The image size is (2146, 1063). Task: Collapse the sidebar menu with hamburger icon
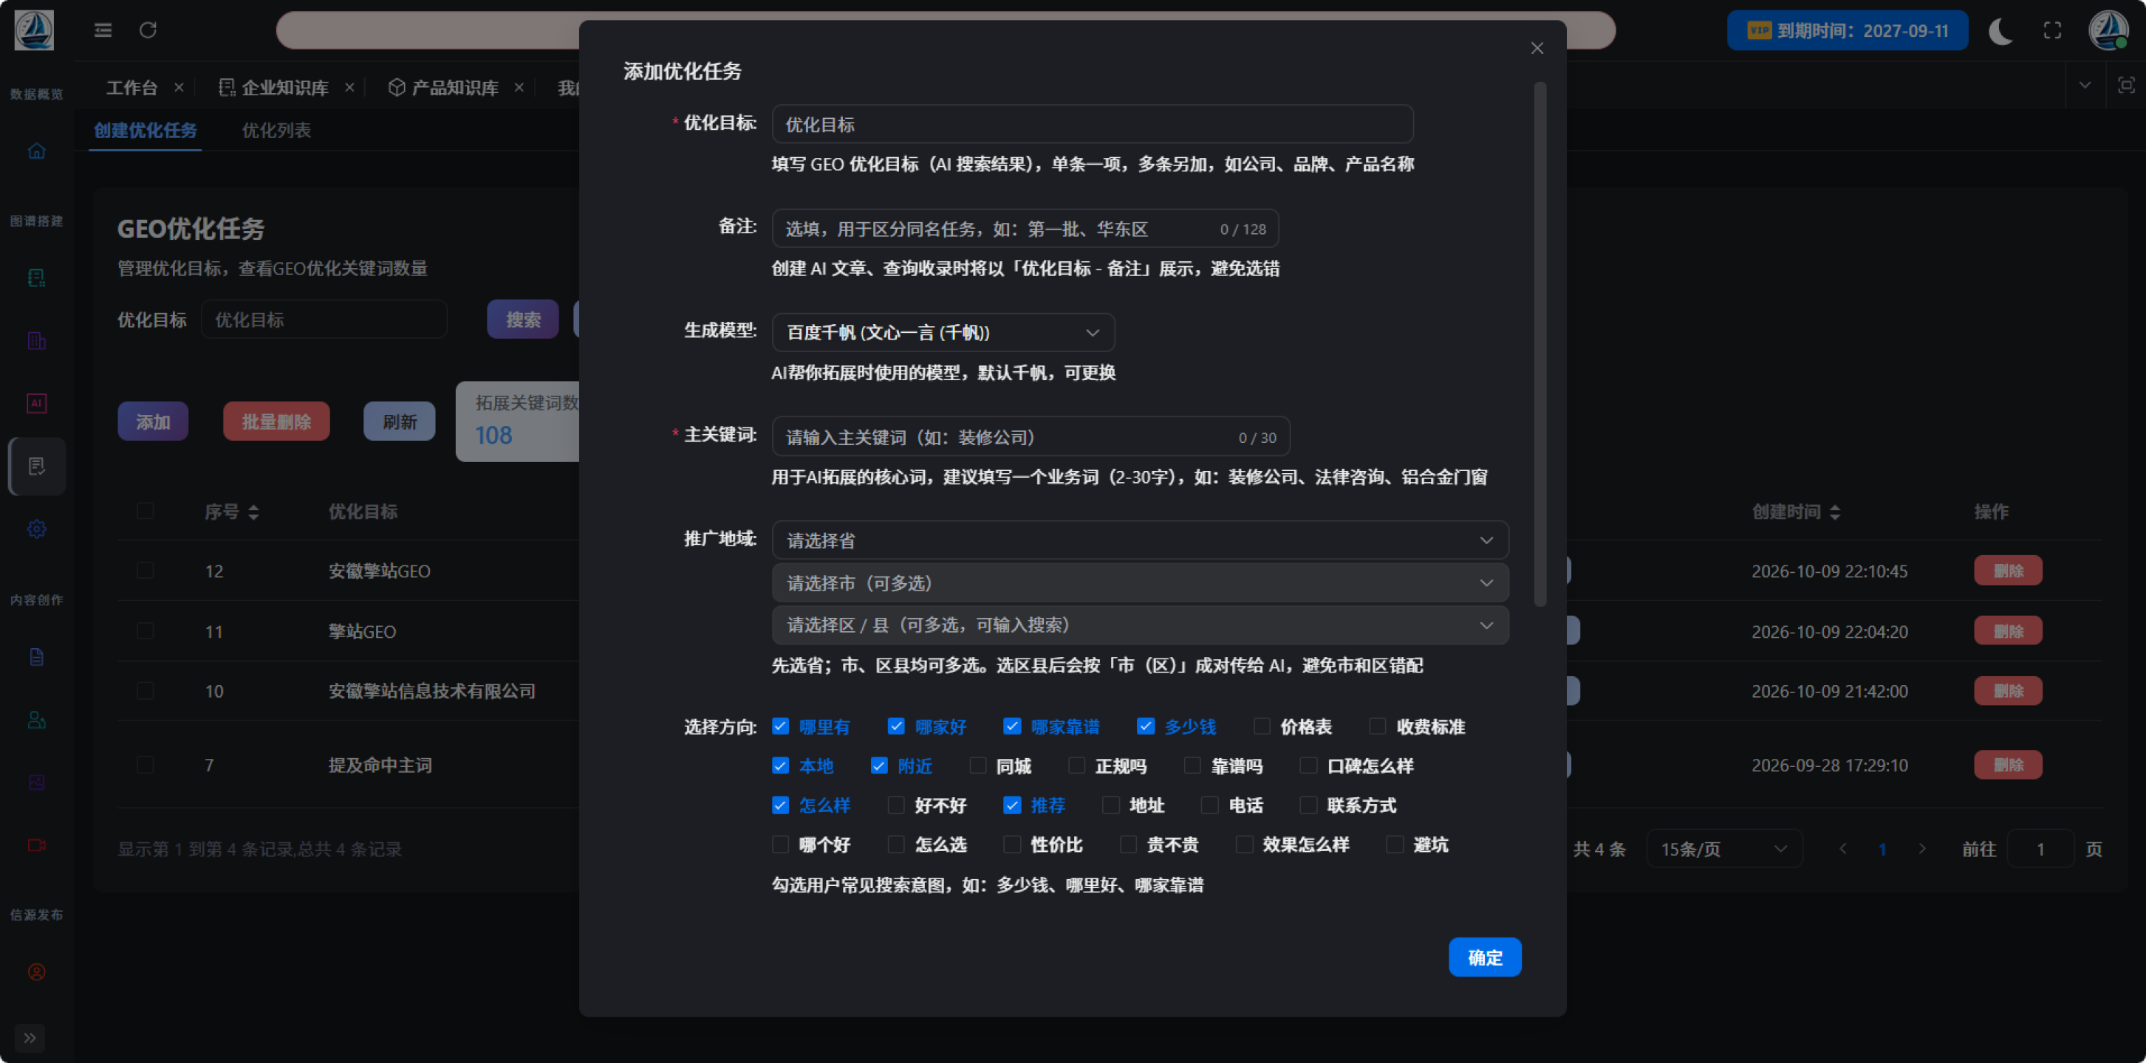[x=103, y=30]
